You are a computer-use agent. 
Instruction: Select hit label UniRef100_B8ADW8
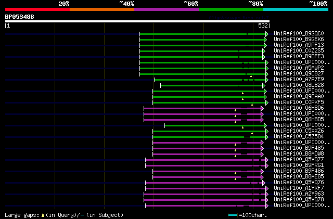pos(299,154)
